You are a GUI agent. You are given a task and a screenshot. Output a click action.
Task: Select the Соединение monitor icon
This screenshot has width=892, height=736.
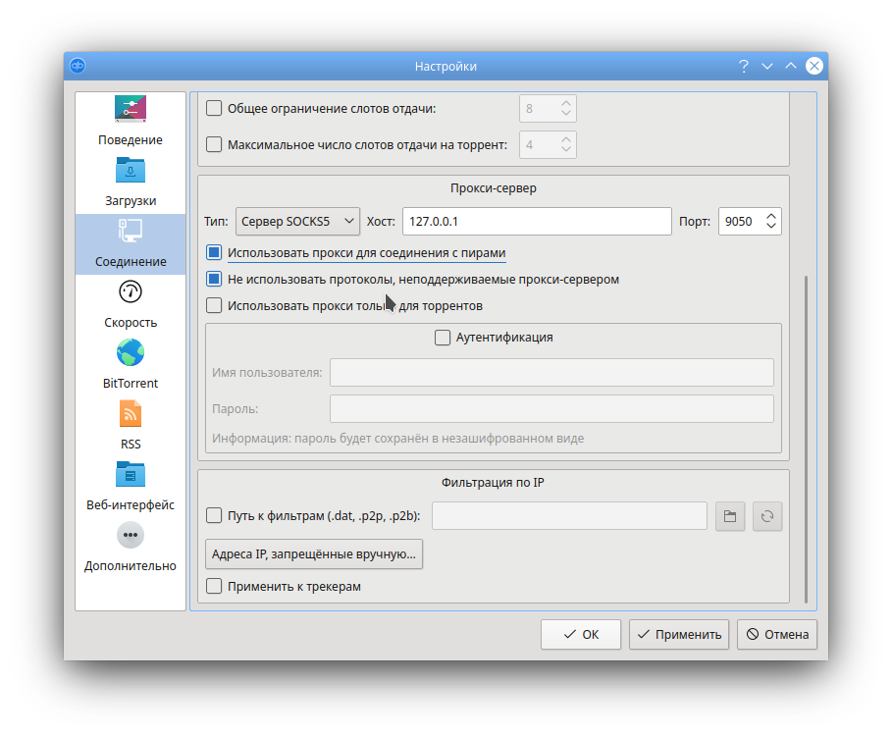pos(131,231)
